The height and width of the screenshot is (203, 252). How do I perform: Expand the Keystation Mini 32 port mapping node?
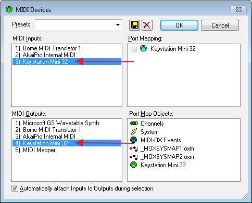(x=134, y=49)
